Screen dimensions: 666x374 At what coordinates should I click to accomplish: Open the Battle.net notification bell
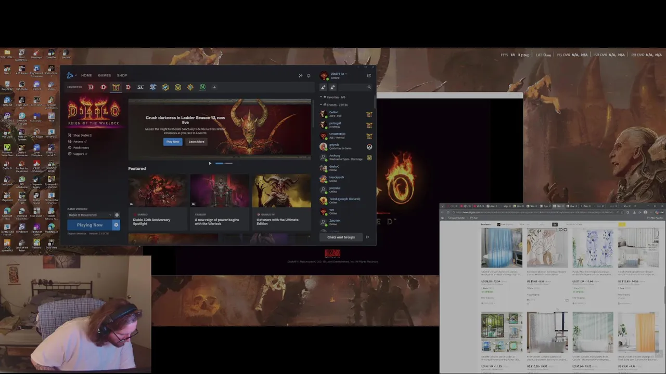[309, 75]
